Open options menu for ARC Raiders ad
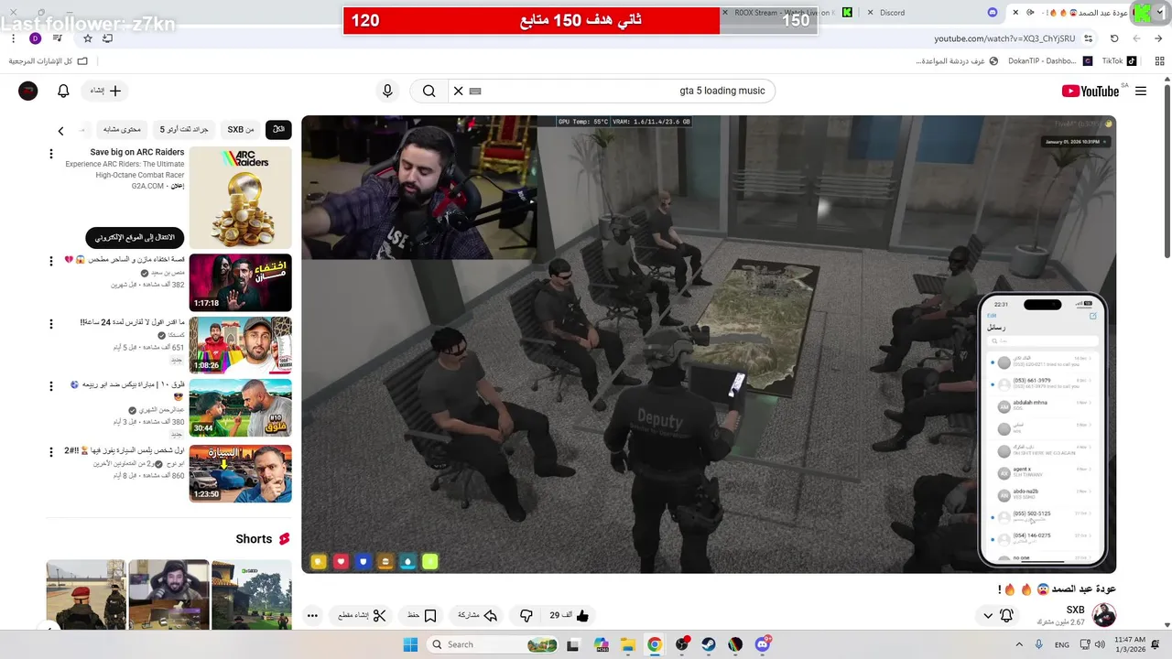 pyautogui.click(x=51, y=154)
